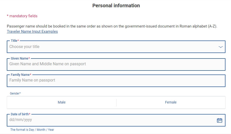The image size is (231, 134).
Task: Click the red mandatory fields note
Action: 22,16
